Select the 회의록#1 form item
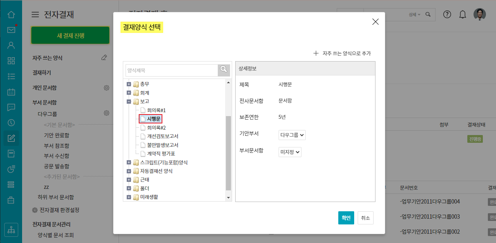 [156, 110]
